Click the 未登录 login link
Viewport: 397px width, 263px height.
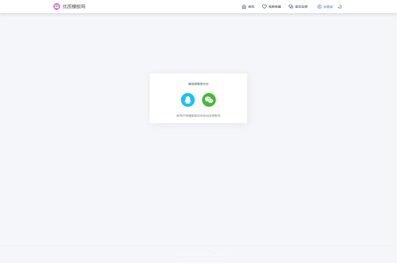(328, 7)
